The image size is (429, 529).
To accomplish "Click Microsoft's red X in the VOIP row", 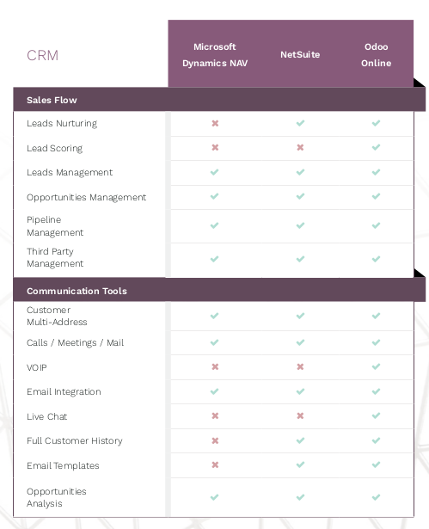I will pyautogui.click(x=215, y=366).
